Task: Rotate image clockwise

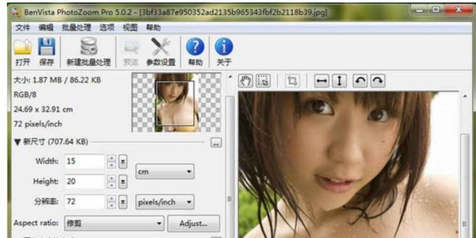Action: (x=378, y=81)
